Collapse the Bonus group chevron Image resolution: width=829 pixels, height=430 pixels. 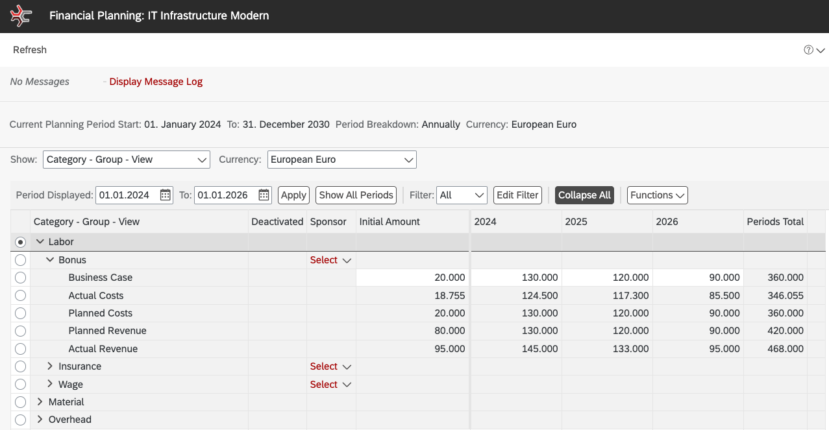(50, 260)
